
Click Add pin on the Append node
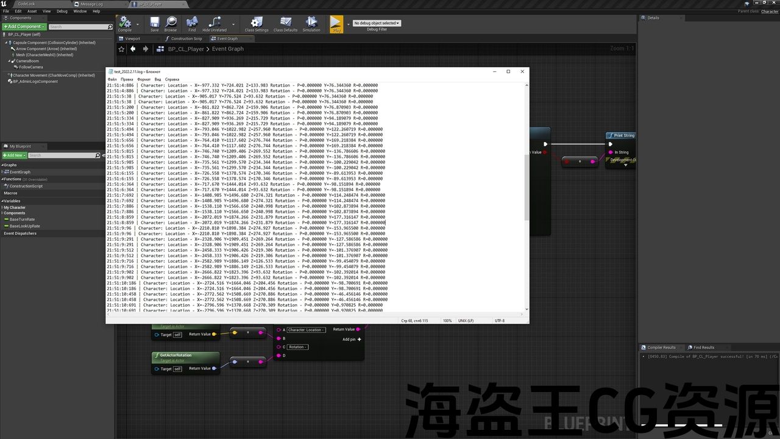coord(352,340)
